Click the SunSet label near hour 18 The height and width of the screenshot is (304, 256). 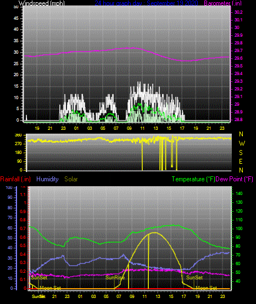pyautogui.click(x=194, y=278)
